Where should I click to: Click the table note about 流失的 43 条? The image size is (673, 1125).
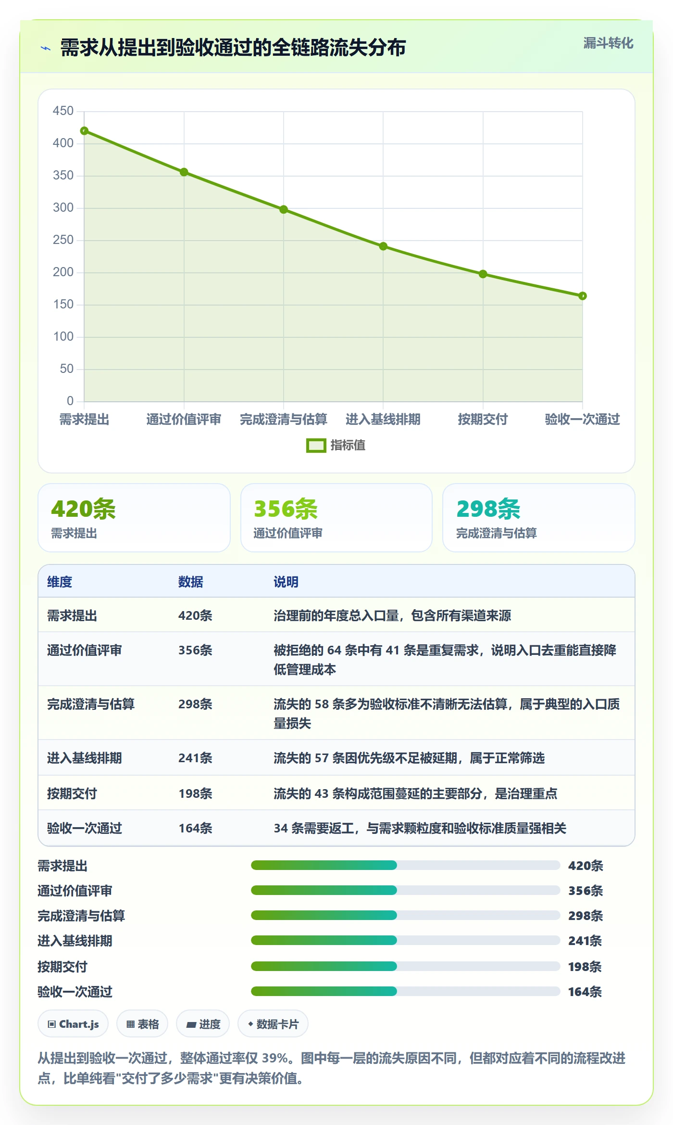(x=415, y=793)
